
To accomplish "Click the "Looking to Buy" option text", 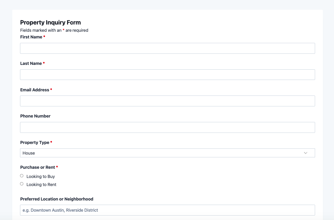I will (x=41, y=177).
